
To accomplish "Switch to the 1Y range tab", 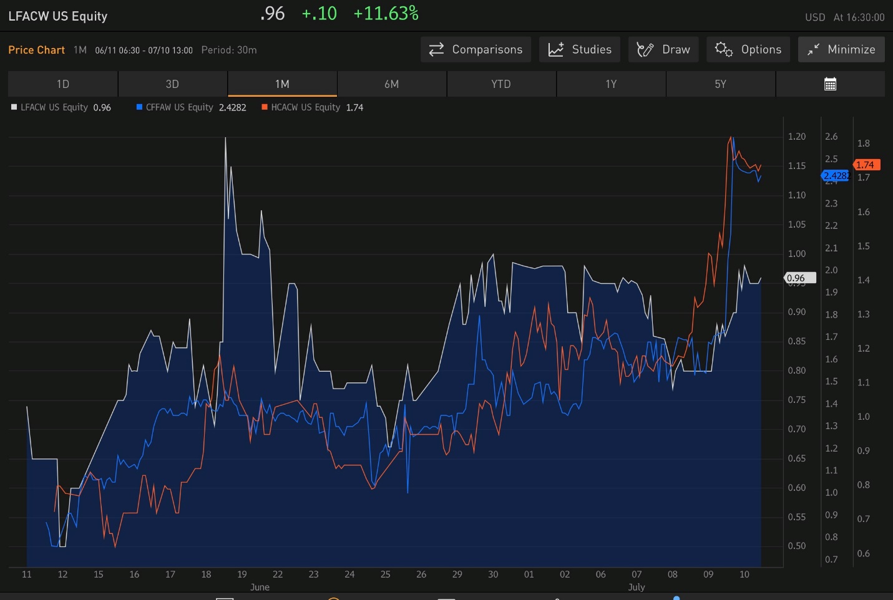I will [611, 84].
